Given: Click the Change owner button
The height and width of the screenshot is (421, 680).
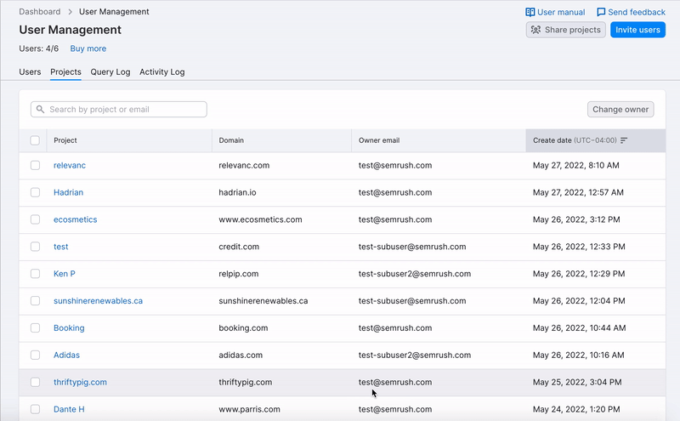Looking at the screenshot, I should [x=620, y=110].
